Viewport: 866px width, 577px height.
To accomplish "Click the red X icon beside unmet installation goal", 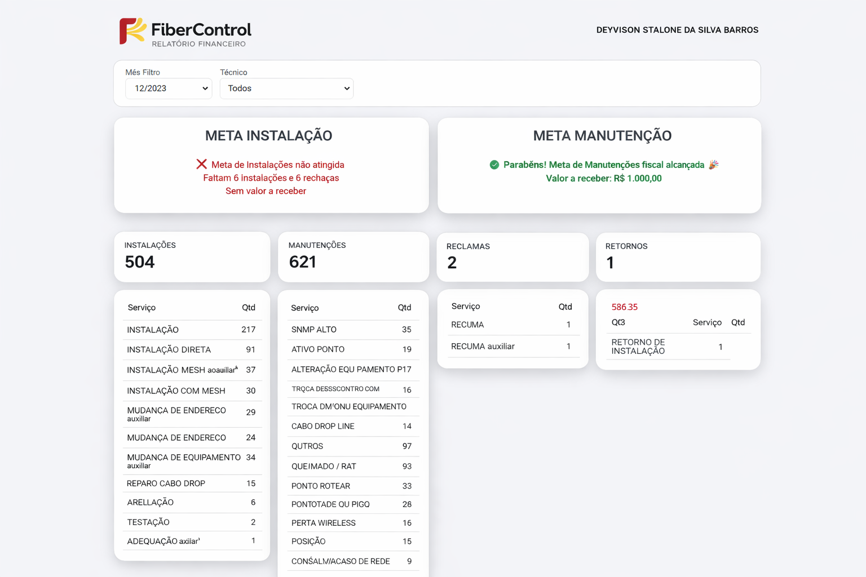I will click(201, 164).
